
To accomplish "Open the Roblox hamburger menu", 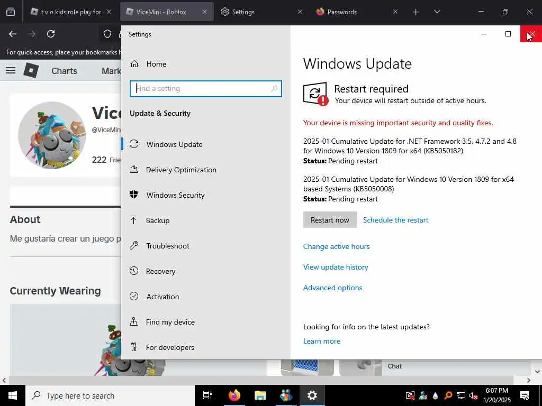I will point(11,70).
